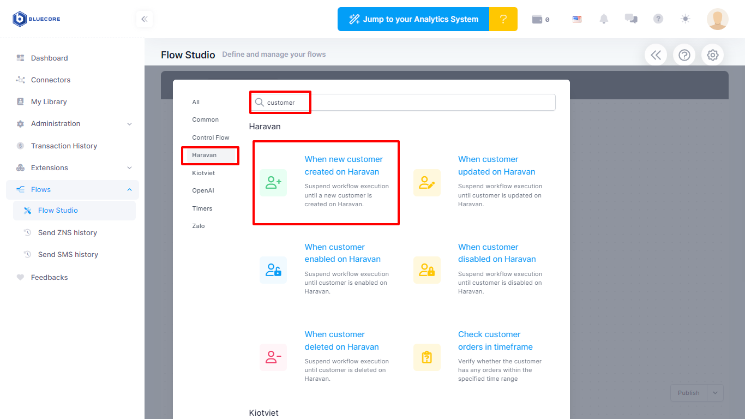Click the Flow Studio back double-arrow button

656,55
